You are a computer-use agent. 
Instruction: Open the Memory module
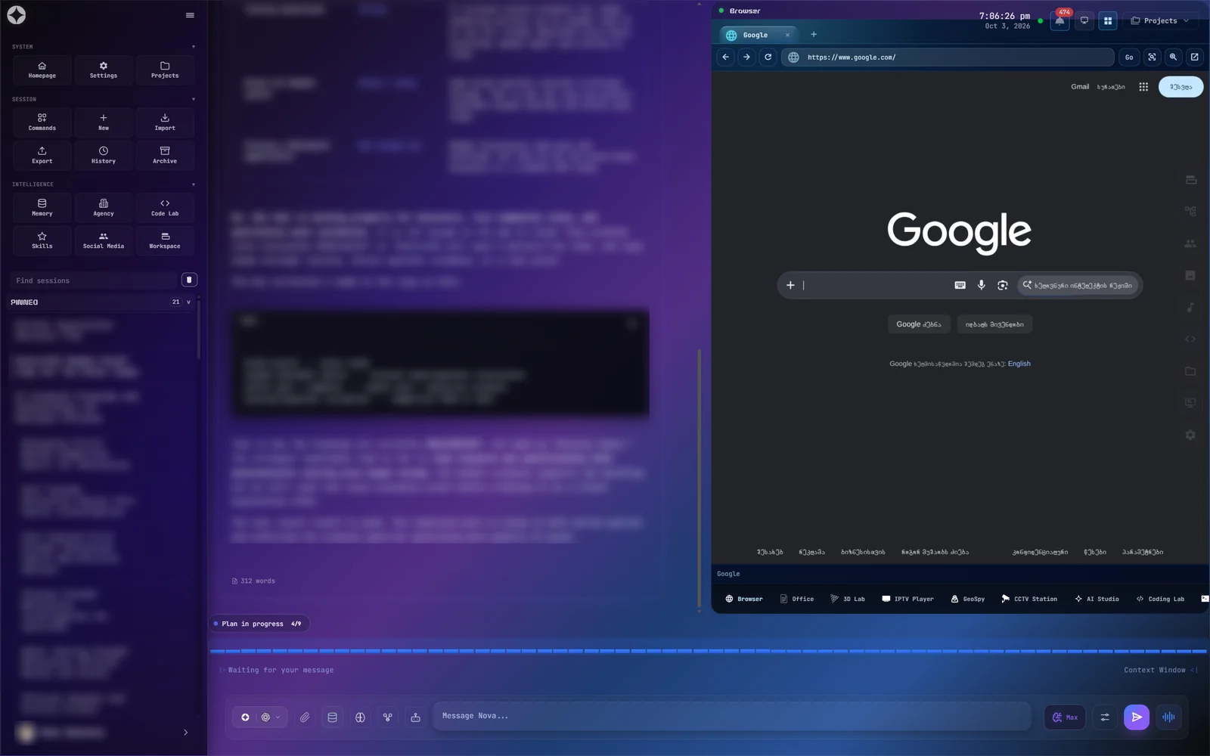[42, 207]
